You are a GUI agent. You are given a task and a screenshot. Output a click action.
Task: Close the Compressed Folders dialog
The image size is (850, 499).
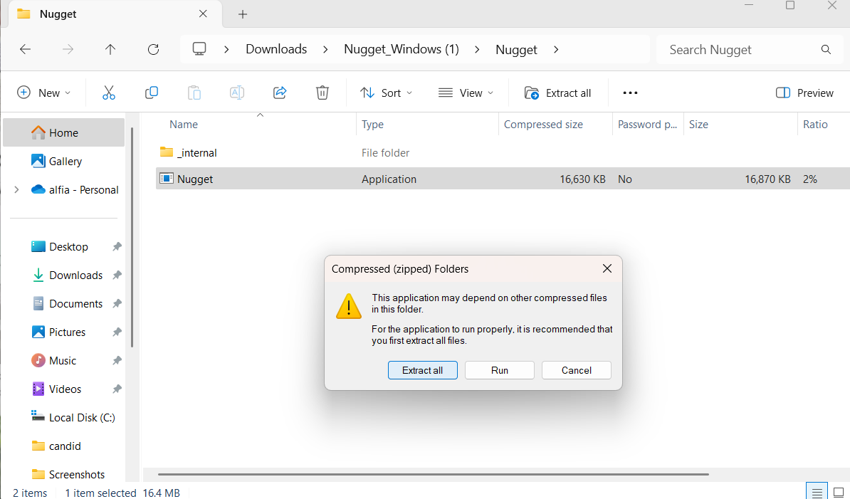[x=607, y=269]
